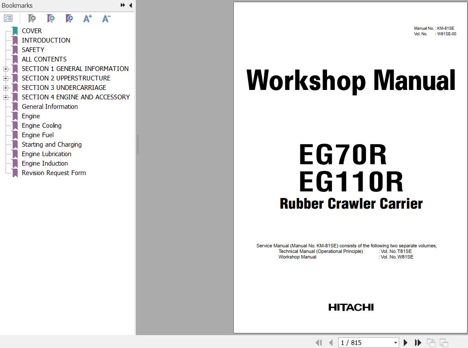Go to the last page
This screenshot has height=348, width=468.
(418, 343)
